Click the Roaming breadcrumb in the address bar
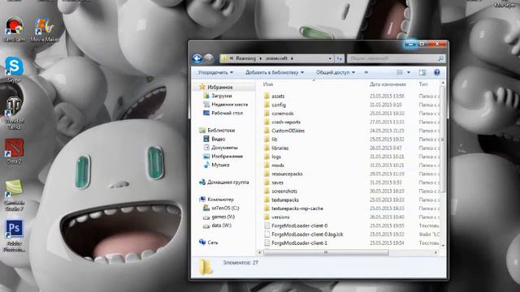520x292 pixels. point(245,58)
